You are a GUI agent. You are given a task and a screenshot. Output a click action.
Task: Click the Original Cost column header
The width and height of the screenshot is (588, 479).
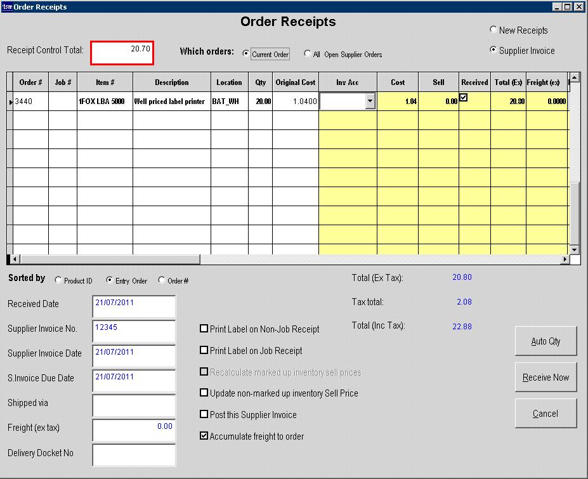pyautogui.click(x=296, y=82)
